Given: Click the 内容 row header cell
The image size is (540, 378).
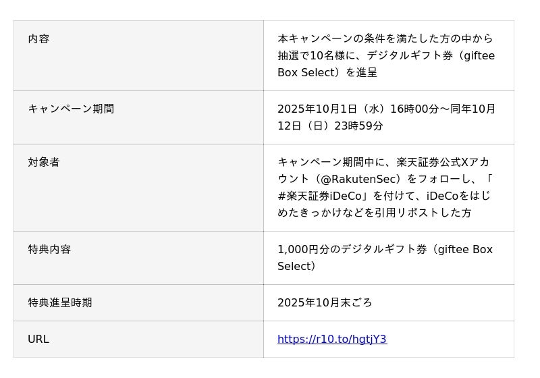Looking at the screenshot, I should click(38, 38).
